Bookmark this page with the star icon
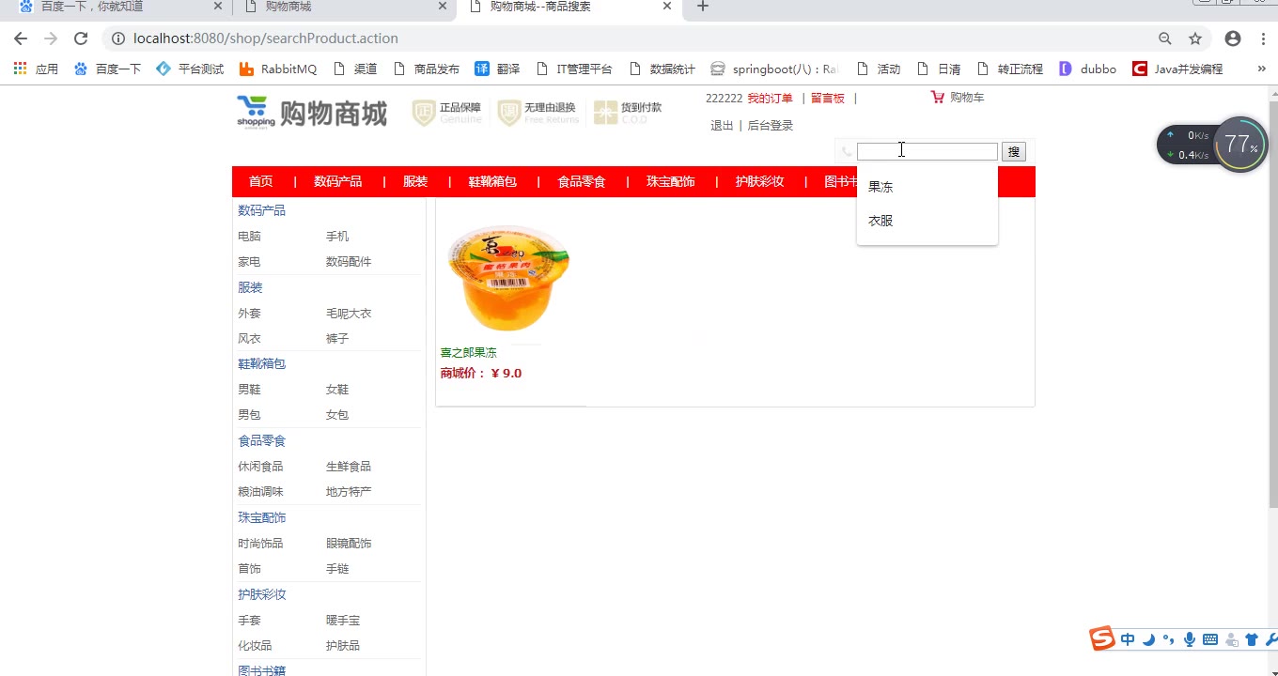This screenshot has width=1278, height=676. [x=1195, y=38]
